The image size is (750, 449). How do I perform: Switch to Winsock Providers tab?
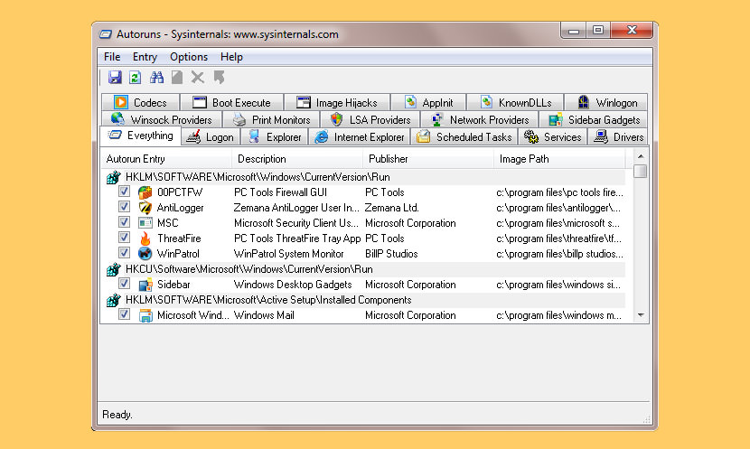click(x=162, y=119)
